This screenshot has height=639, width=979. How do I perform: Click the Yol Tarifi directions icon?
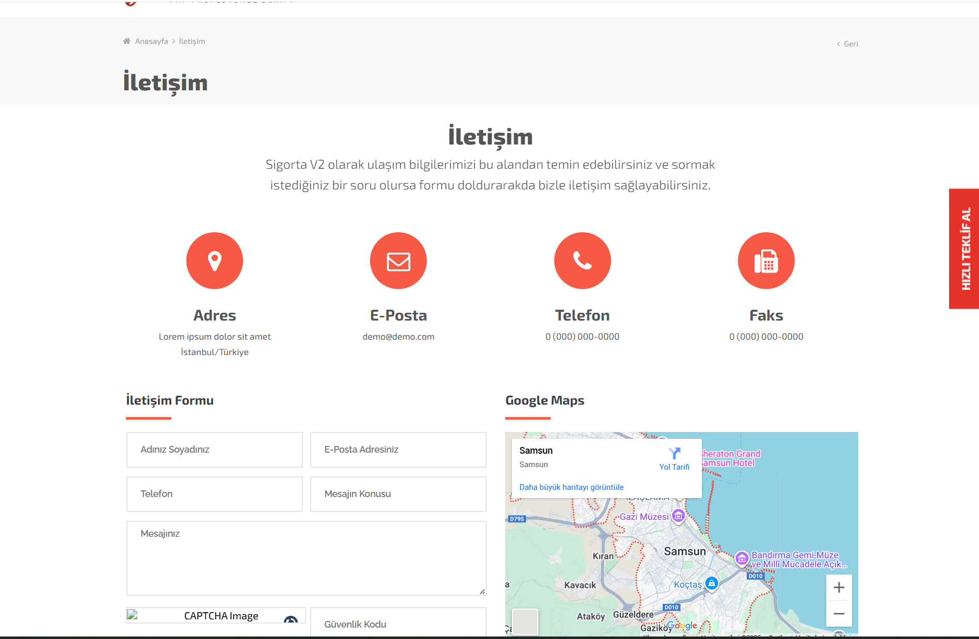[674, 454]
